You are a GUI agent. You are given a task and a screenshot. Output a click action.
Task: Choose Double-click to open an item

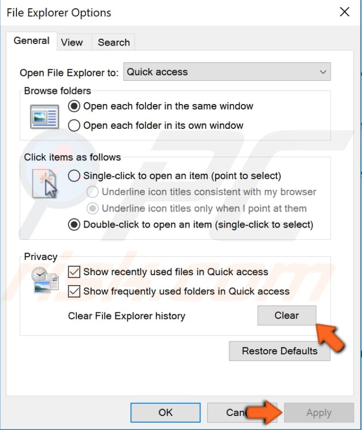(74, 225)
